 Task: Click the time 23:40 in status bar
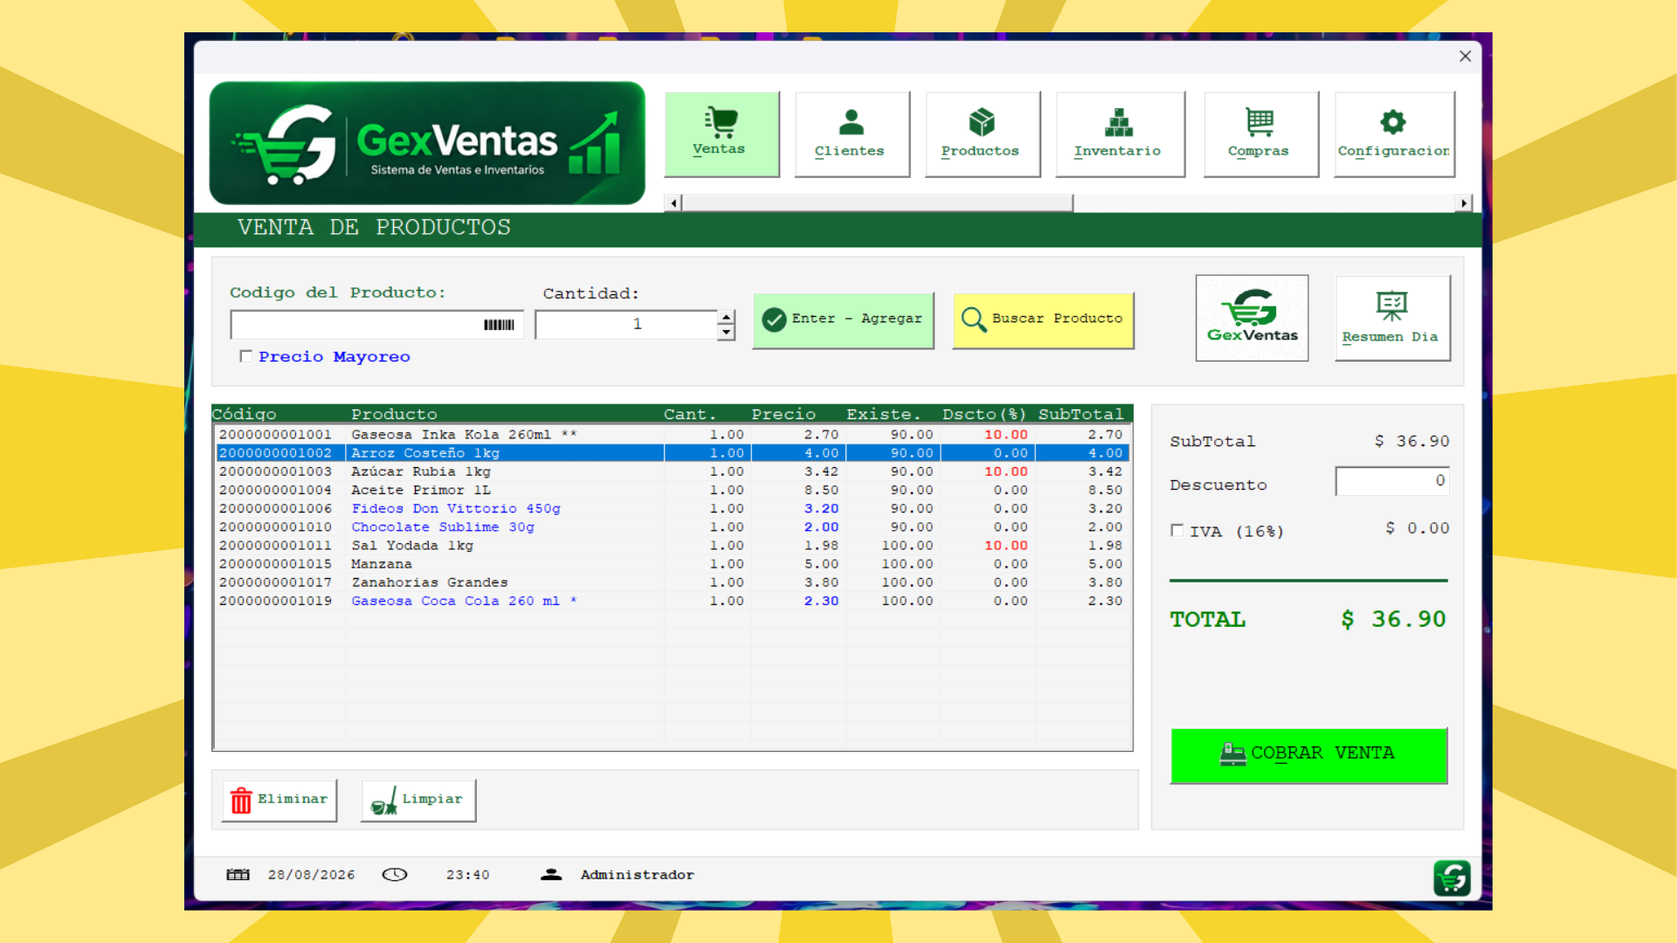[x=467, y=875]
